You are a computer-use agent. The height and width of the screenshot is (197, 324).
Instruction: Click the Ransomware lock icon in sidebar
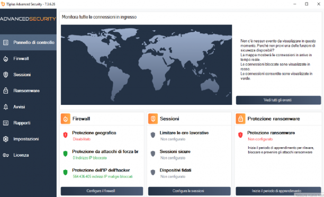(x=6, y=91)
